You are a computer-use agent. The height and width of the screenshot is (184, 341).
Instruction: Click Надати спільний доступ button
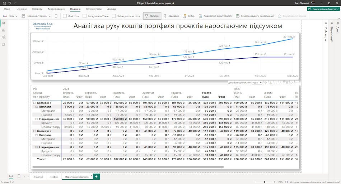point(323,9)
